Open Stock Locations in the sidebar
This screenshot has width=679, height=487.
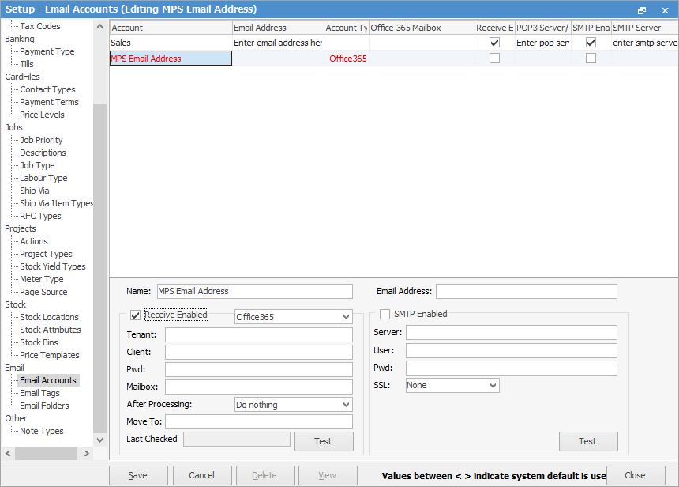click(x=48, y=316)
